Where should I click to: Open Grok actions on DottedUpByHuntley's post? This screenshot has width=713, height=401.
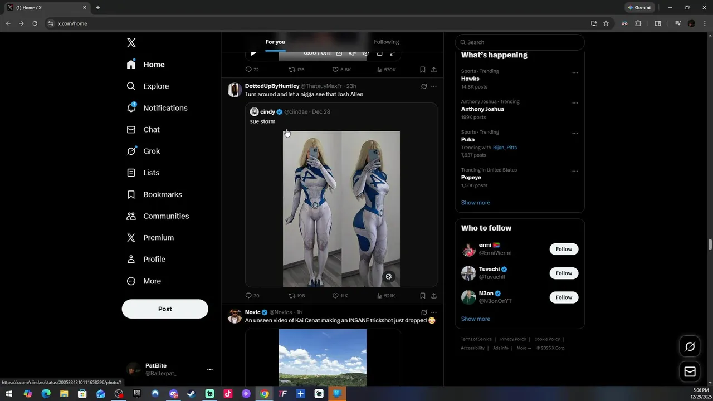[424, 86]
